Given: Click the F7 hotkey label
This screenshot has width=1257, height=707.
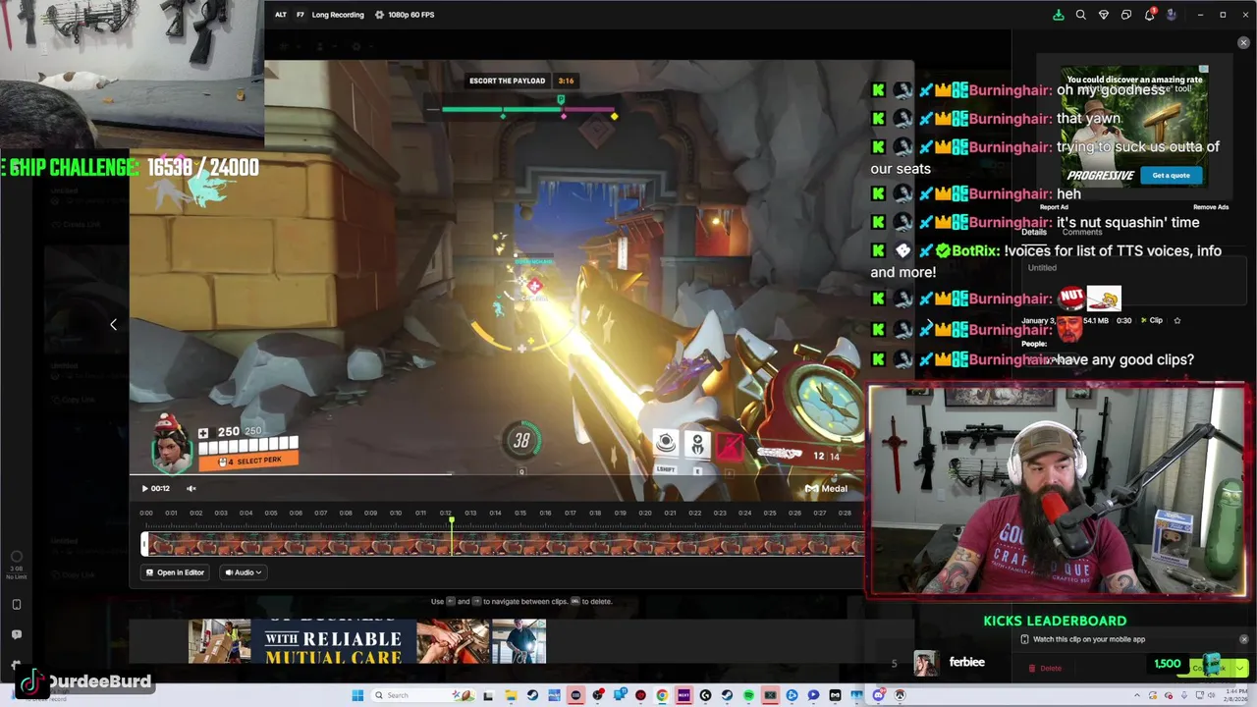Looking at the screenshot, I should tap(301, 15).
